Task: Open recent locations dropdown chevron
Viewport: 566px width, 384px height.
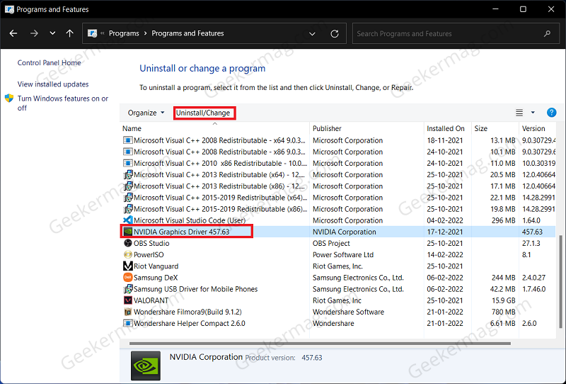Action: pos(52,33)
